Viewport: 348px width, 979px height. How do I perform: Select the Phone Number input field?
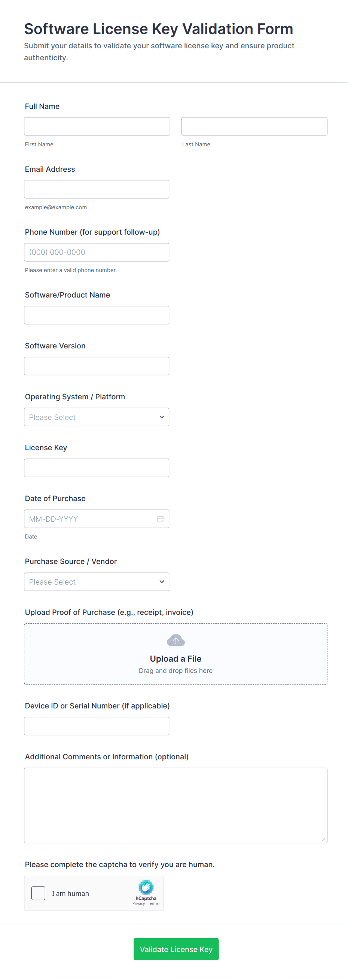coord(97,252)
